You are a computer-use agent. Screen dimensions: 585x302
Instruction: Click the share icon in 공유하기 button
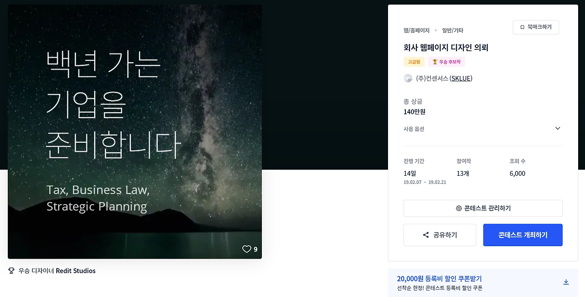click(x=426, y=235)
